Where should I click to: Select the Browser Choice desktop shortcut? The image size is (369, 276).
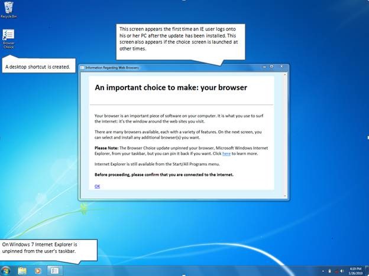click(x=9, y=39)
